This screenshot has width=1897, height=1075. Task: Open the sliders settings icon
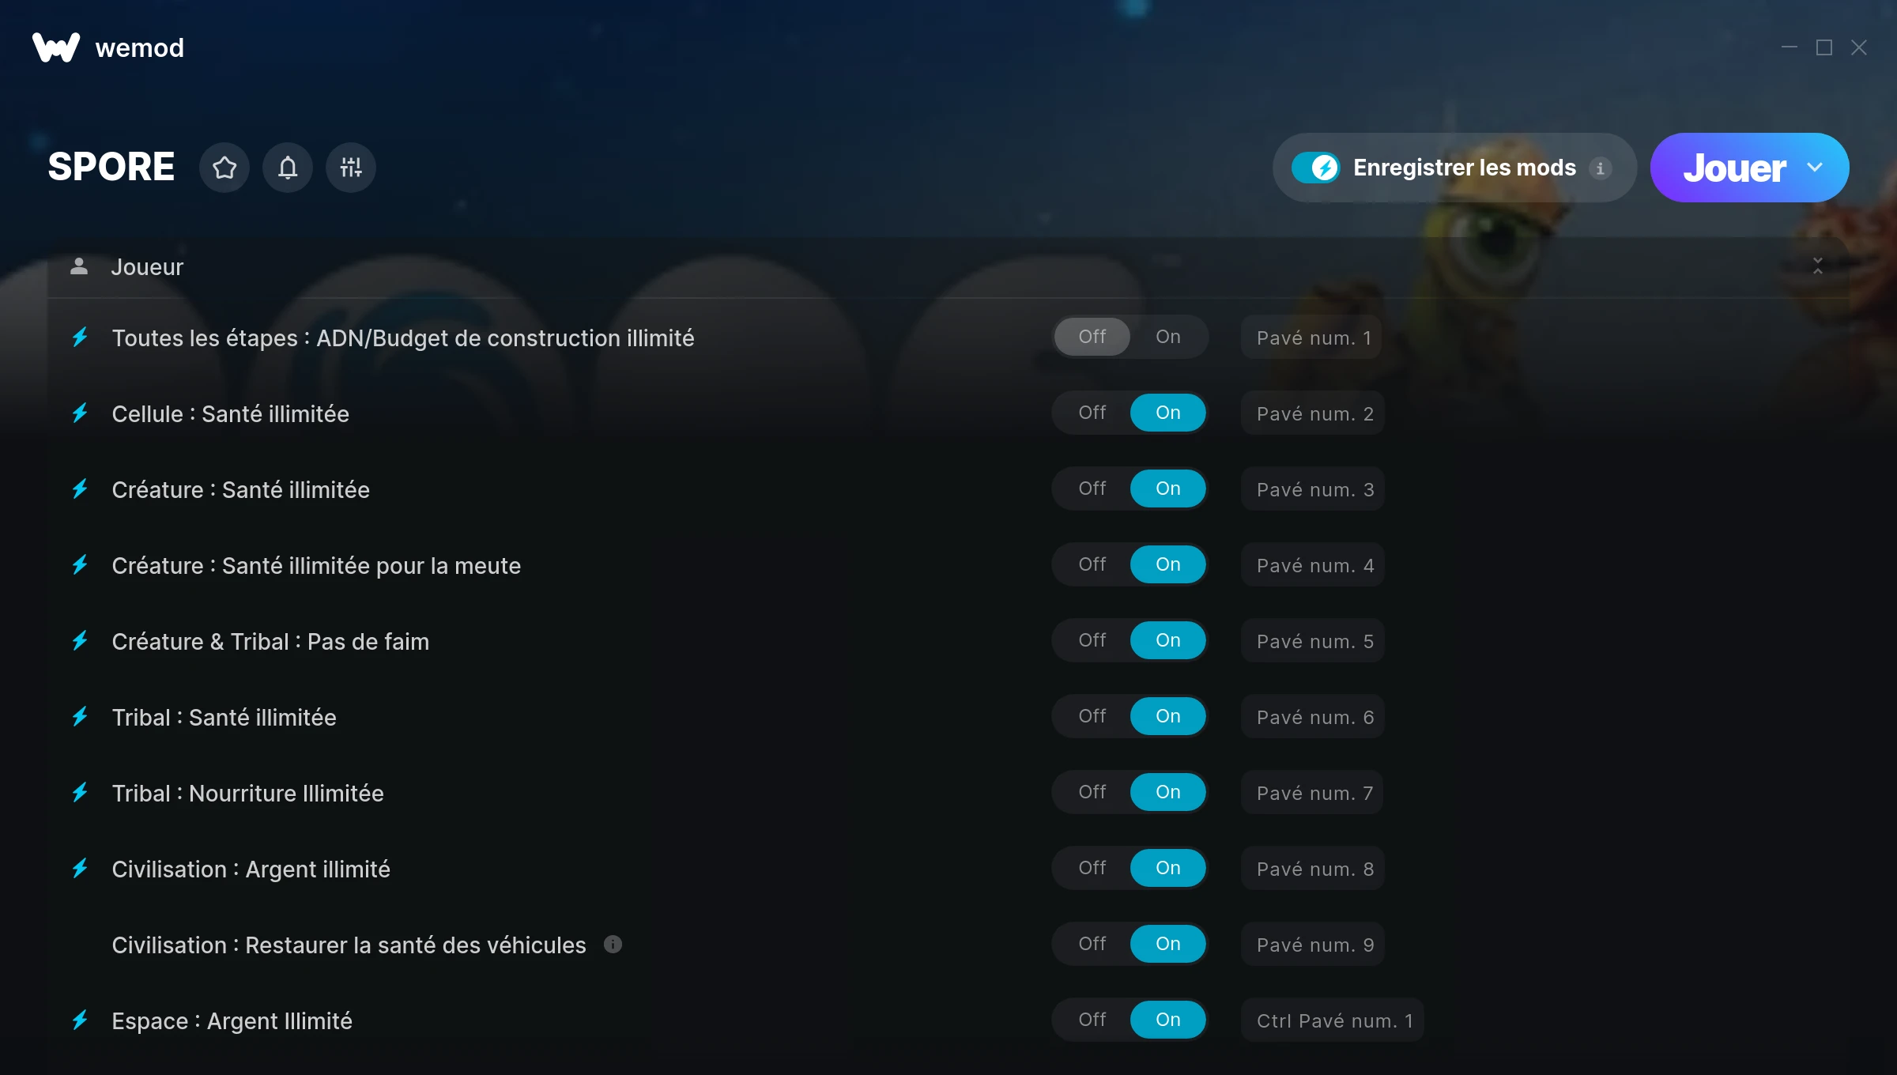pos(351,168)
